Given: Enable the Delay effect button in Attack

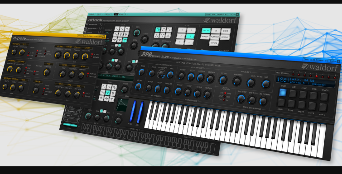Looking at the screenshot, I should tap(206, 31).
